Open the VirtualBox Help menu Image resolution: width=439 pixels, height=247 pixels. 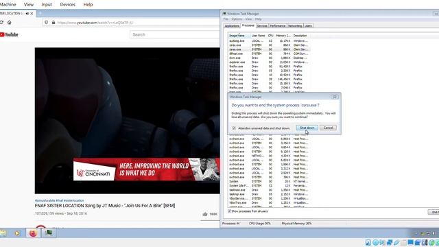coord(88,5)
